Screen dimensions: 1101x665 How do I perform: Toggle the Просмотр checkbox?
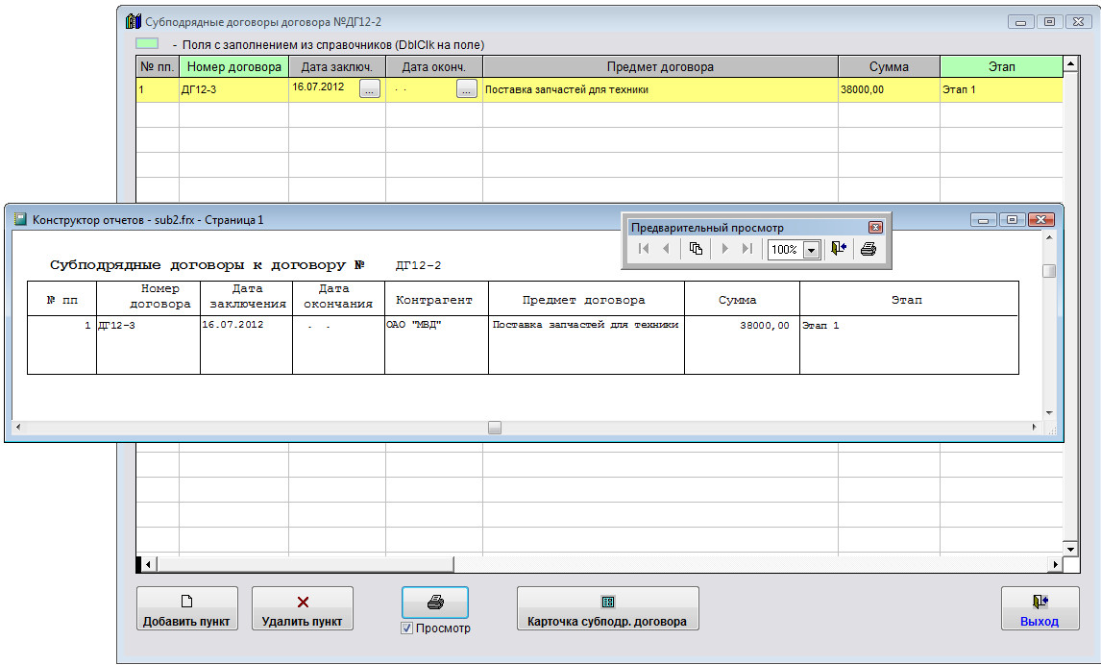pos(407,628)
